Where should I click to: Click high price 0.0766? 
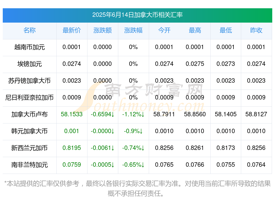[x=195, y=165]
